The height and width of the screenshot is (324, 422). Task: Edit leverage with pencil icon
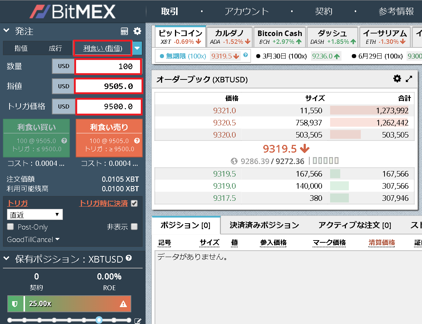click(137, 321)
